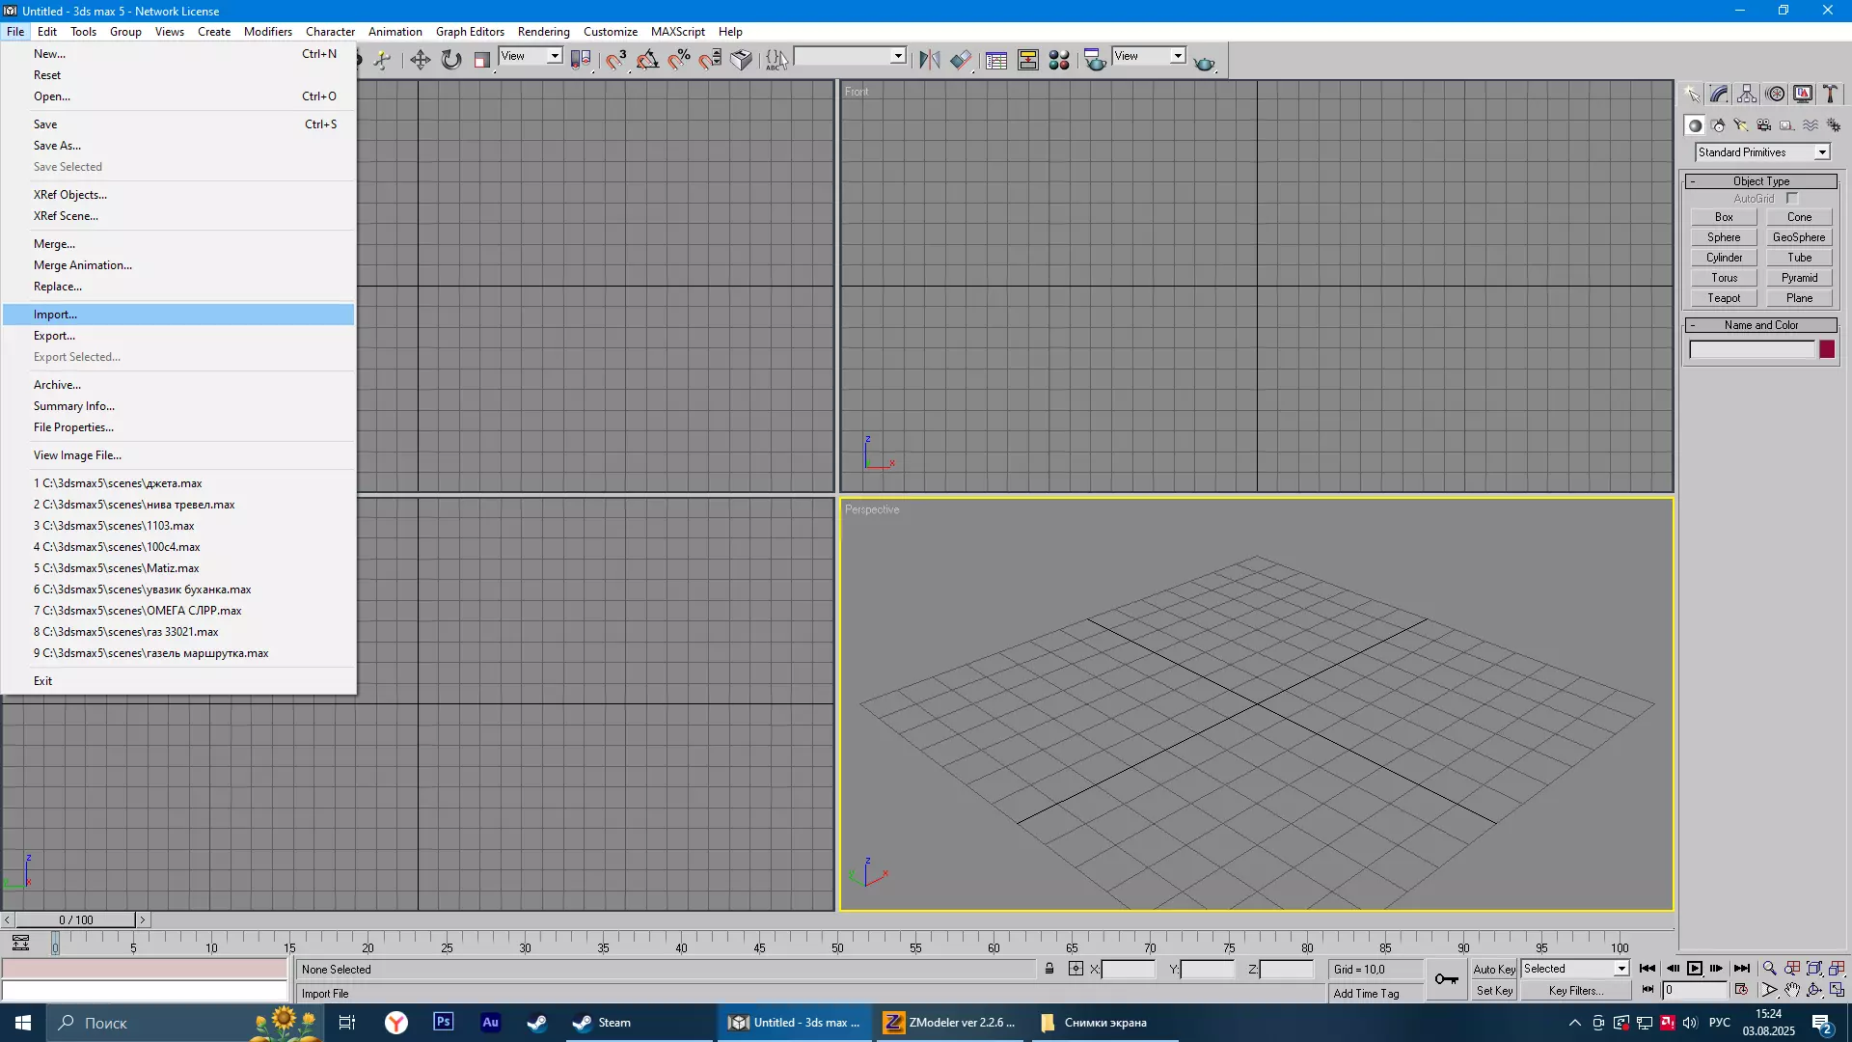Click the Play Animation button
This screenshot has width=1852, height=1042.
[x=1695, y=969]
